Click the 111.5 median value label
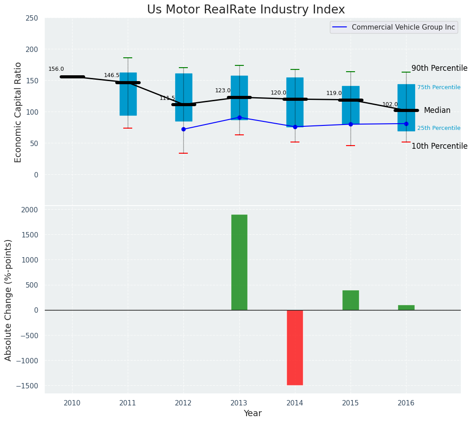The width and height of the screenshot is (472, 422). (x=167, y=98)
